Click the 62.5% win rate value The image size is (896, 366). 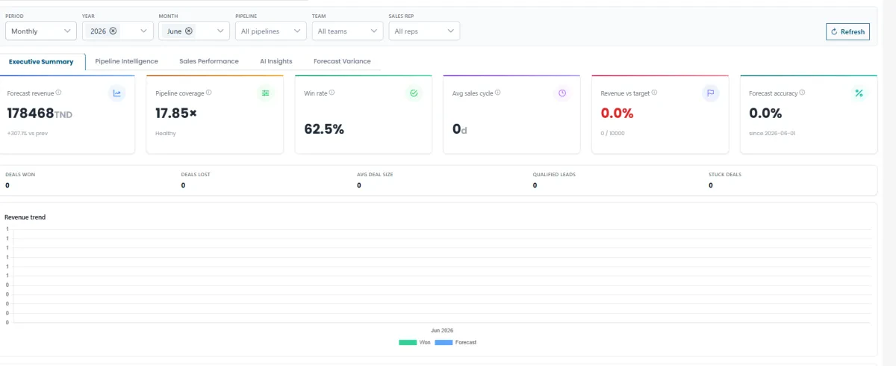click(x=324, y=128)
